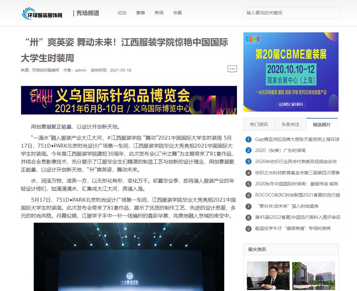
Task: Open the comment bubble icon
Action: pos(232,69)
